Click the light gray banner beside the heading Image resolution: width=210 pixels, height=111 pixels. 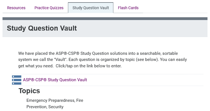tap(142, 28)
